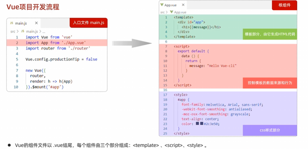Screen dimensions: 308x149
Task: Click line number 6 in App.vue gutter
Action: click(x=166, y=42)
